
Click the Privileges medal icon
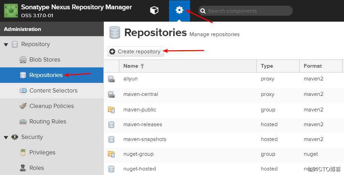pyautogui.click(x=23, y=152)
